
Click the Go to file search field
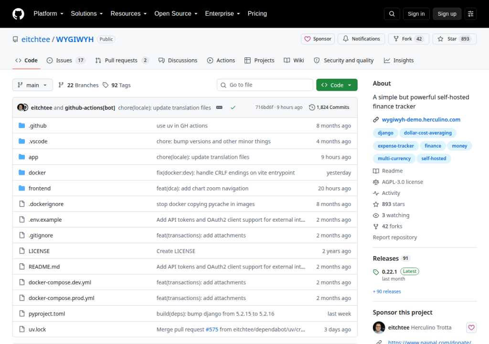tap(265, 85)
